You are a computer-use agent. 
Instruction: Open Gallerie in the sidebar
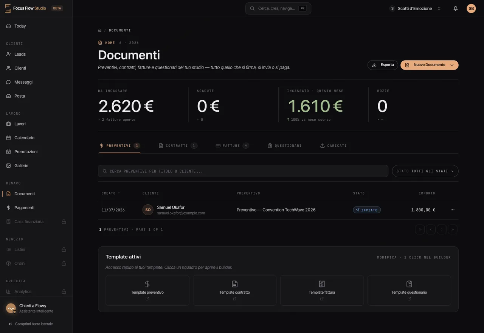[36, 166]
